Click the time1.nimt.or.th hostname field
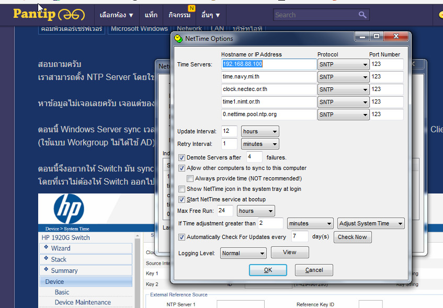This screenshot has height=308, width=443. point(269,102)
